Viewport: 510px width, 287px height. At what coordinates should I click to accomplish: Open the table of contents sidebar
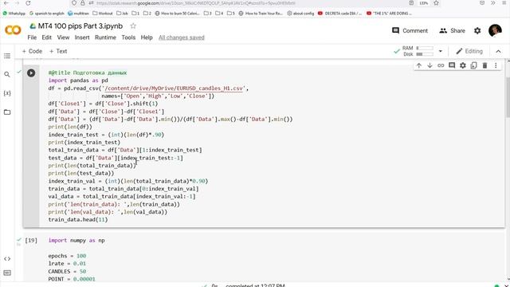7,56
